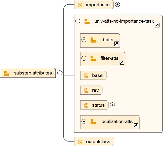Expand the status attribute
This screenshot has height=148, width=163.
(x=112, y=105)
